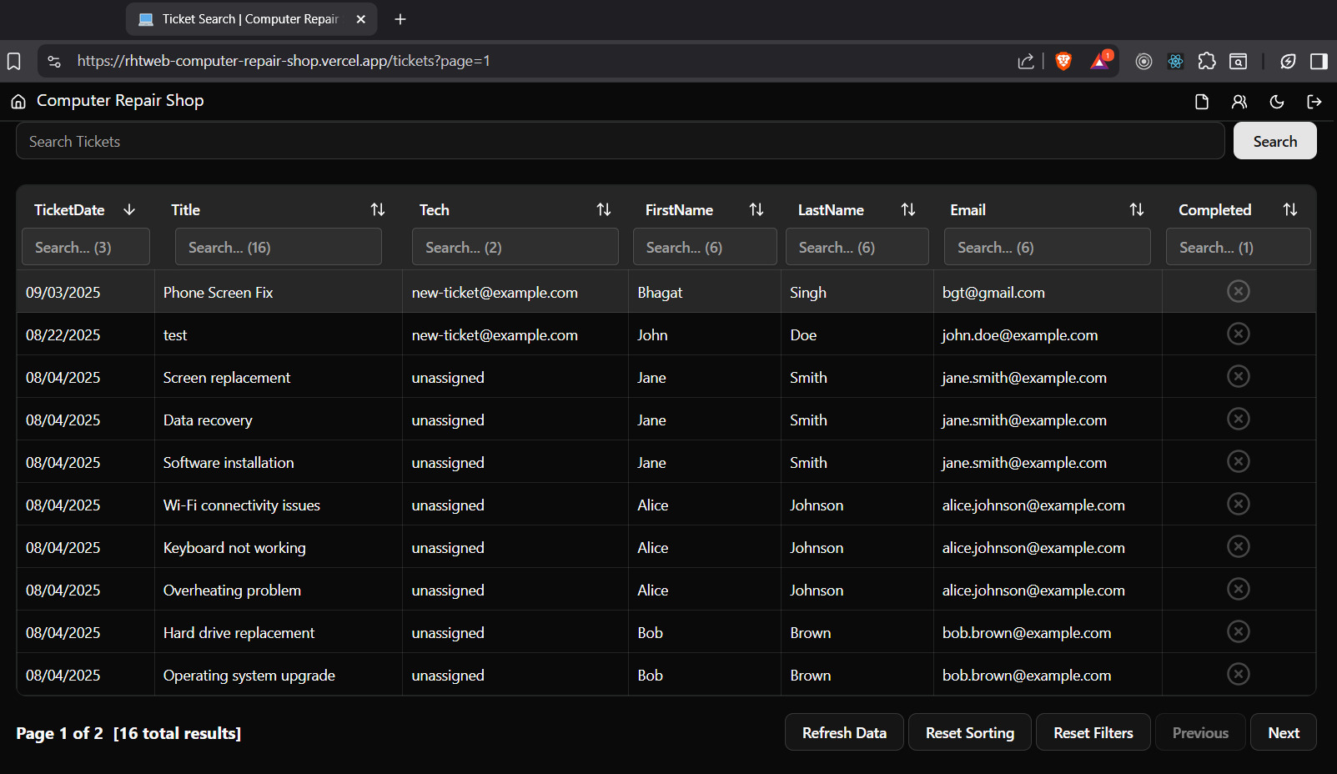Click the browser address bar URL

(284, 61)
